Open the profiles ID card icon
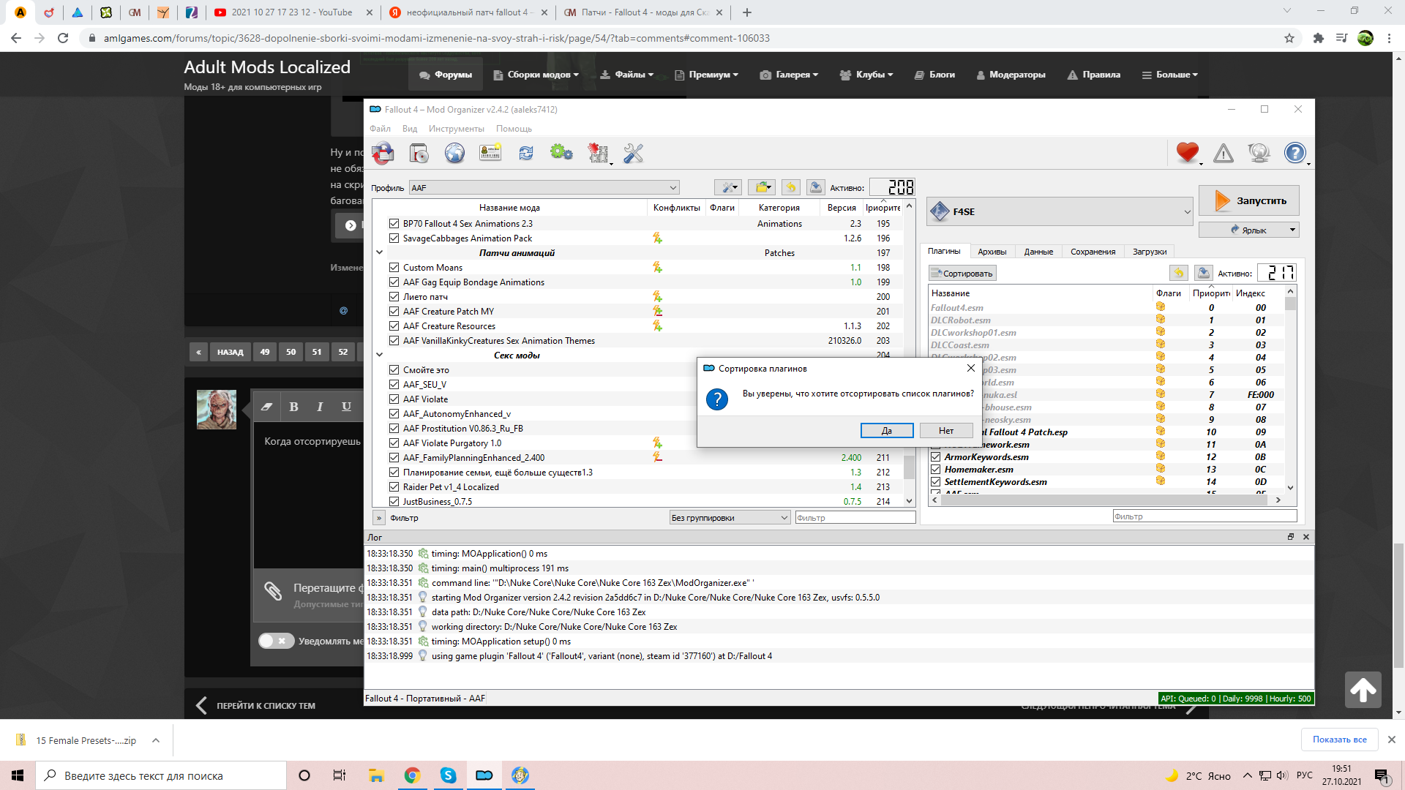 point(490,154)
